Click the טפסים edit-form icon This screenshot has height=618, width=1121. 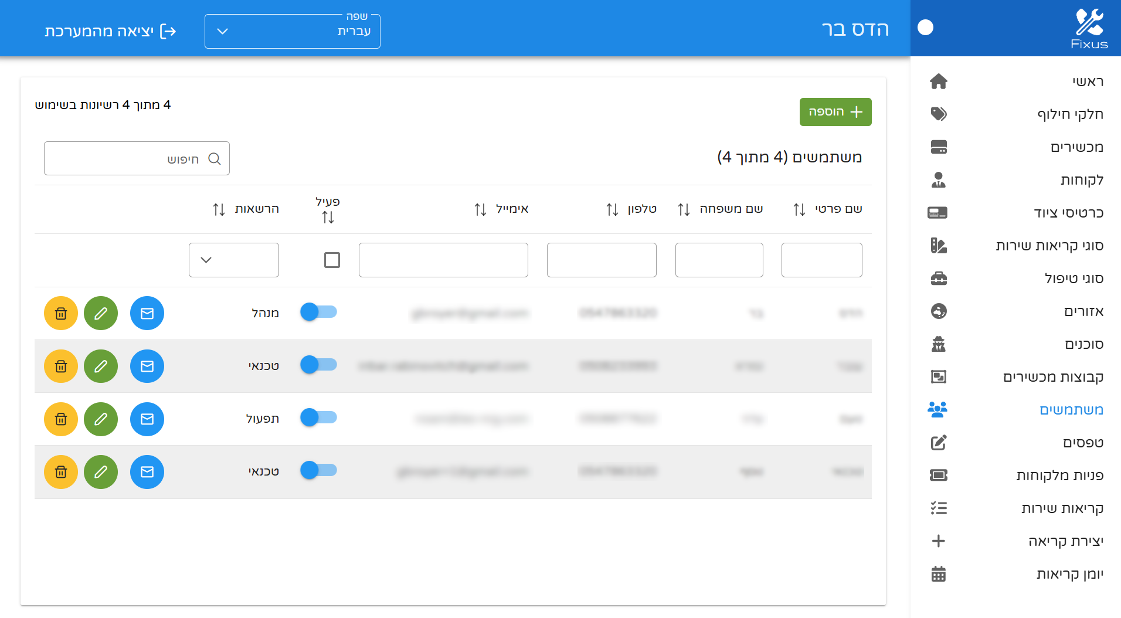click(x=939, y=442)
